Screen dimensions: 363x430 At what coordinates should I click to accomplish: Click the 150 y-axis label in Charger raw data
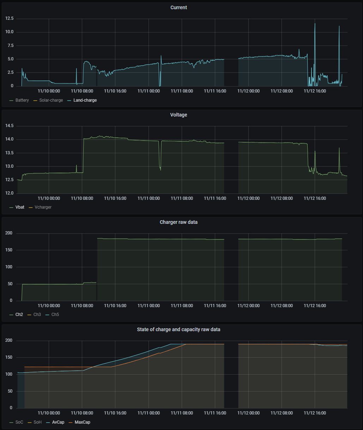(9, 250)
